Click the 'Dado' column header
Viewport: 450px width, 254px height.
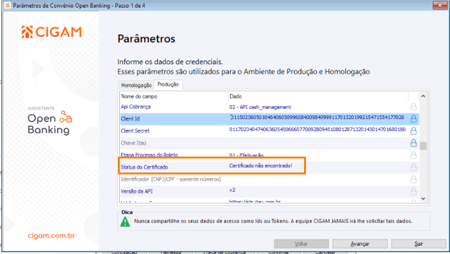coord(236,96)
